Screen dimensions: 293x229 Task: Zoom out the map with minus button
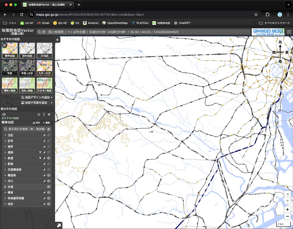(288, 216)
